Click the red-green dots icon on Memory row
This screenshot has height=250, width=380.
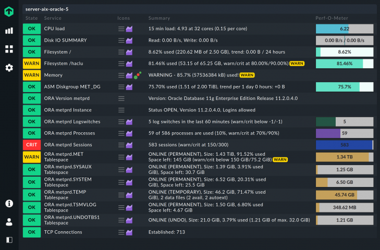(x=138, y=75)
